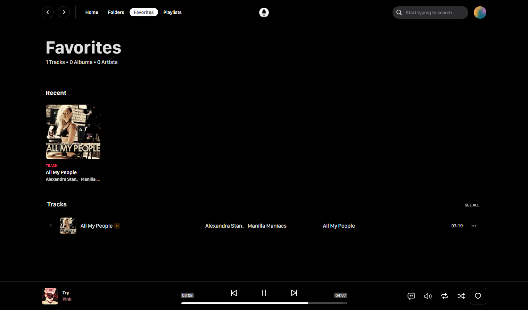Open the three-dot options menu for the track
Viewport: 528px width, 310px height.
pyautogui.click(x=474, y=226)
